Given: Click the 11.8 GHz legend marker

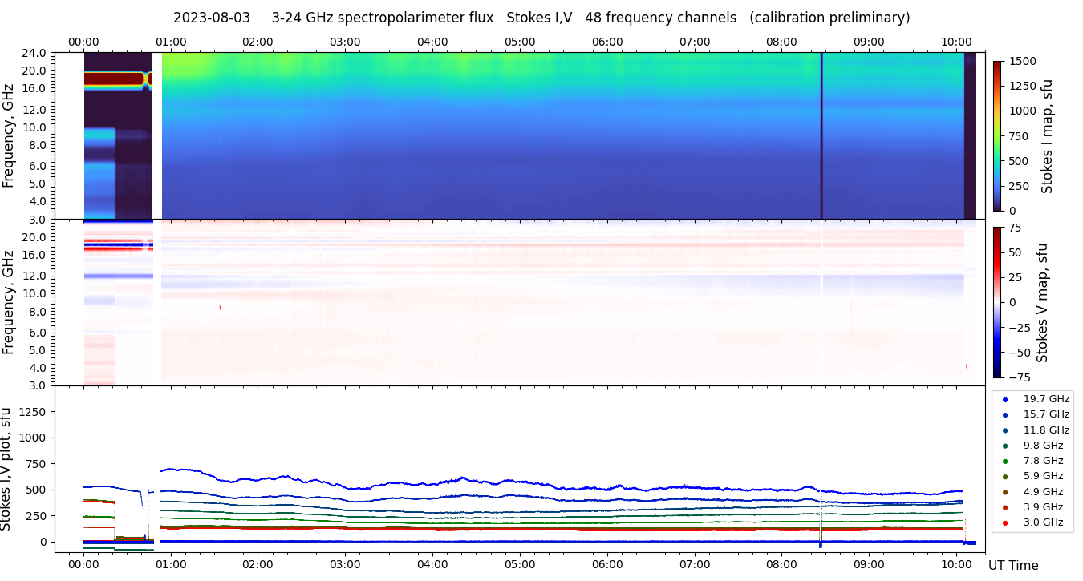Looking at the screenshot, I should 1005,430.
